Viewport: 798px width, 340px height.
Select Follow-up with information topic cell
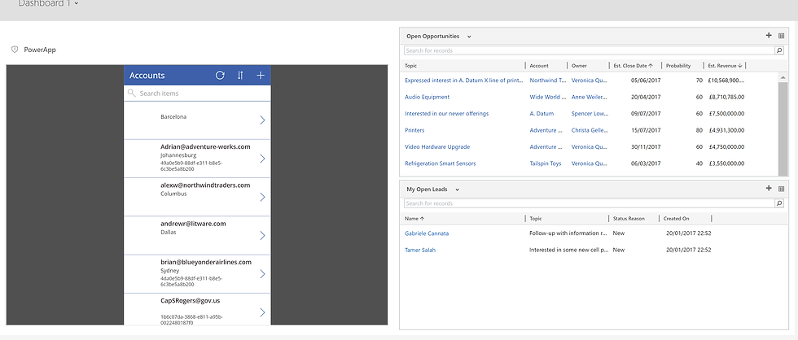[x=568, y=233]
